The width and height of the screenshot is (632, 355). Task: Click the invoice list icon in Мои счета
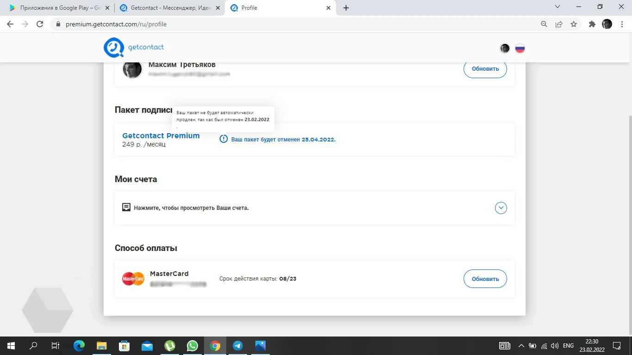click(126, 207)
